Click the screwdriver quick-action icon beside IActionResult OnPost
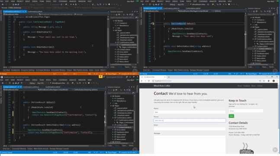 click(151, 23)
